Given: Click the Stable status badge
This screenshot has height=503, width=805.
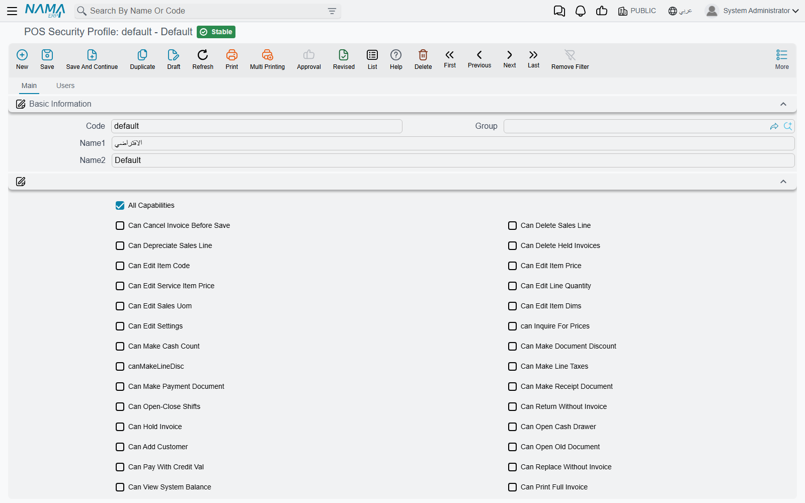Looking at the screenshot, I should click(x=216, y=32).
